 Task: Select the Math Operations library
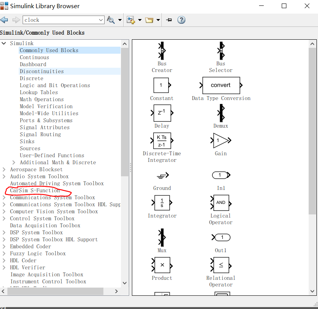tap(42, 100)
